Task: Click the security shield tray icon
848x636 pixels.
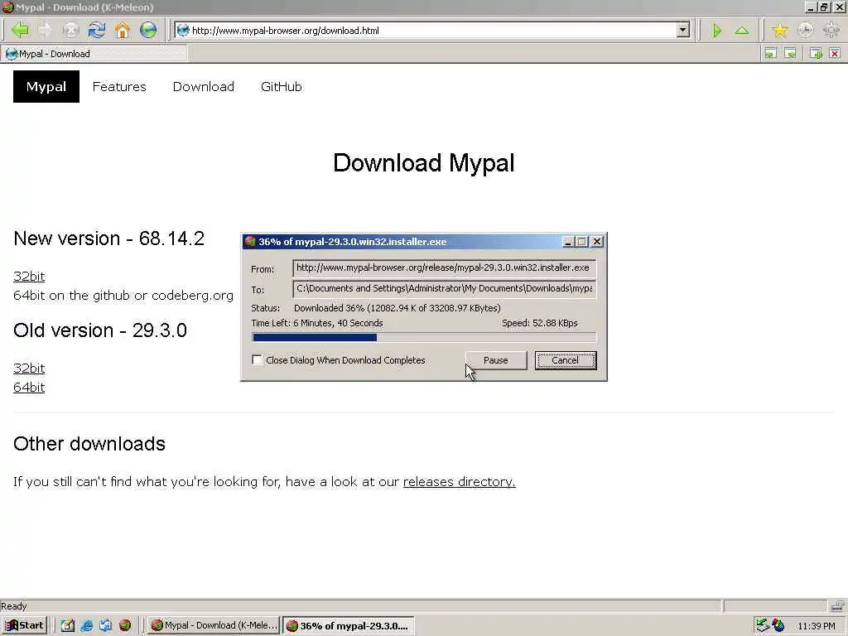Action: click(778, 626)
